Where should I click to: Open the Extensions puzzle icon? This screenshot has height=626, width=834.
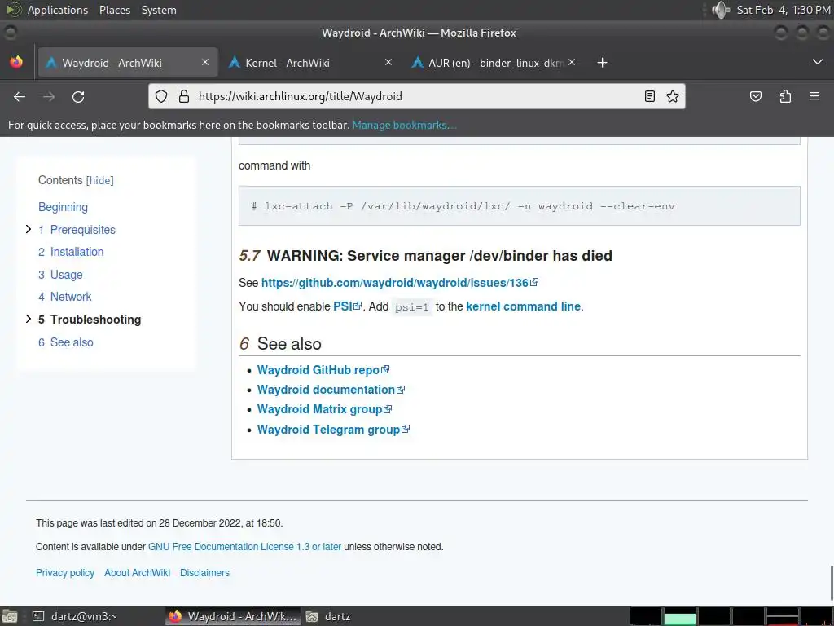pyautogui.click(x=785, y=96)
